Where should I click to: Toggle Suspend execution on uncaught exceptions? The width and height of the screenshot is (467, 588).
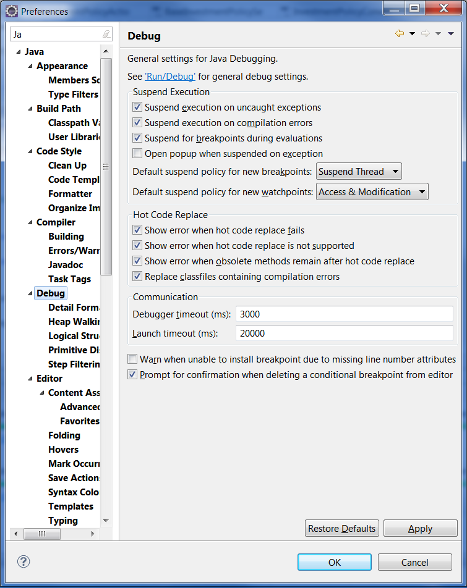point(137,107)
